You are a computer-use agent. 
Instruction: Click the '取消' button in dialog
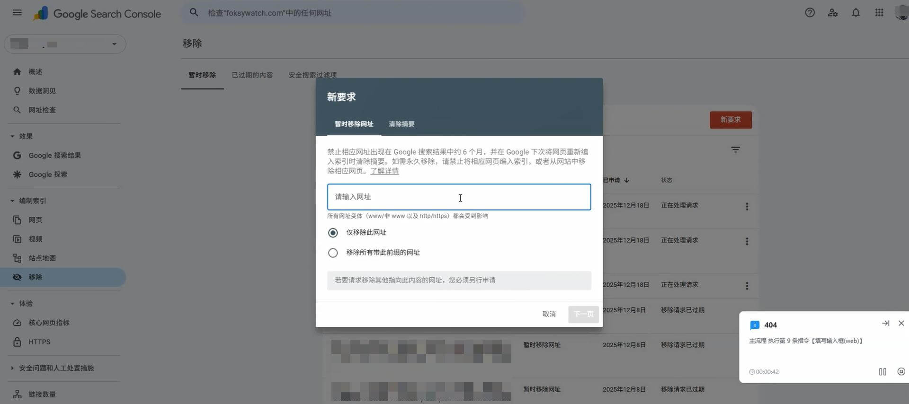point(549,314)
